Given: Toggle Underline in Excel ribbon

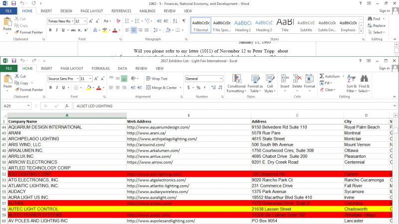Looking at the screenshot, I should click(x=63, y=88).
